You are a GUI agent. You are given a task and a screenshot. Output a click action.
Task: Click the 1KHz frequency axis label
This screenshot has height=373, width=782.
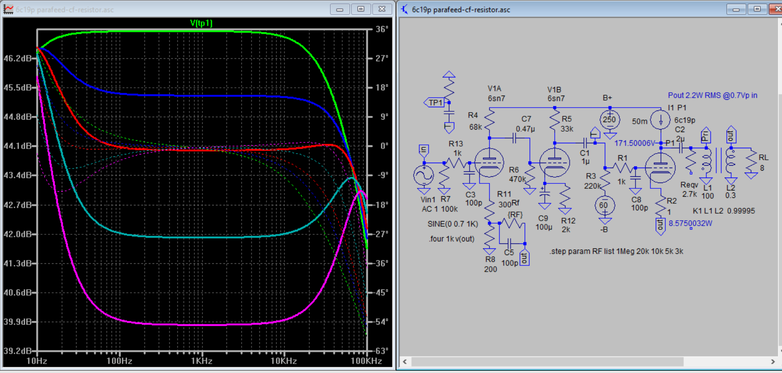click(202, 361)
